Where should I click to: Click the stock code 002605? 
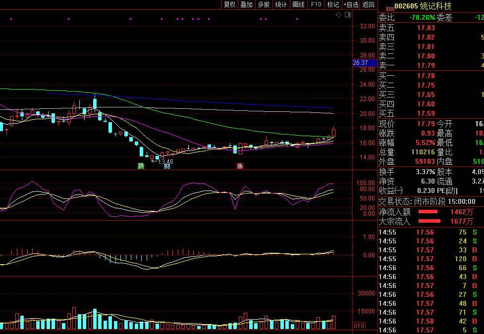click(x=406, y=6)
